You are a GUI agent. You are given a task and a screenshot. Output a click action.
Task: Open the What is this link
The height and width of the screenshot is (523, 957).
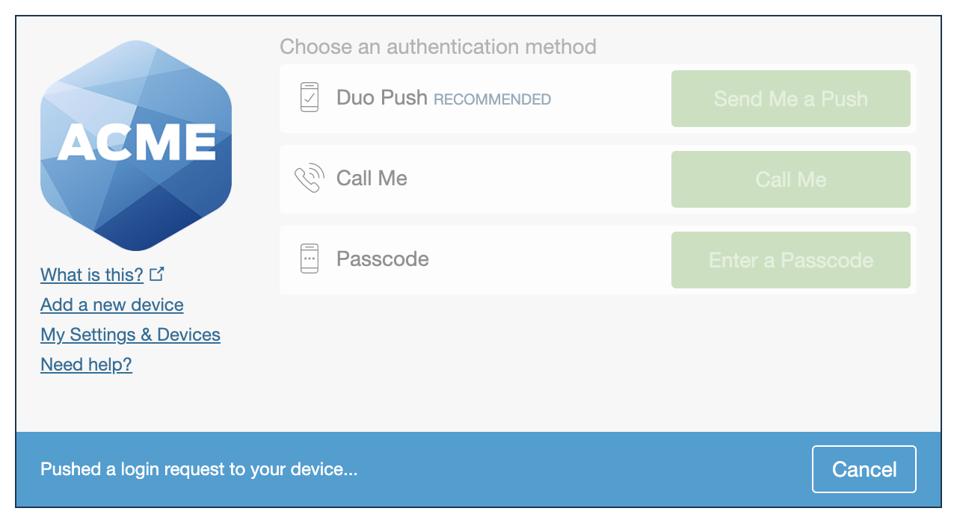(x=91, y=274)
